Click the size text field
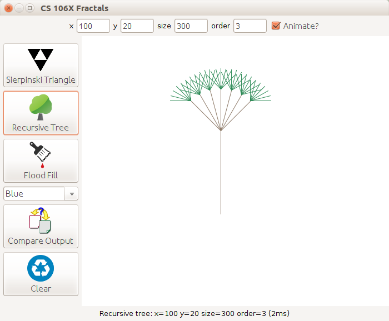 (x=191, y=26)
